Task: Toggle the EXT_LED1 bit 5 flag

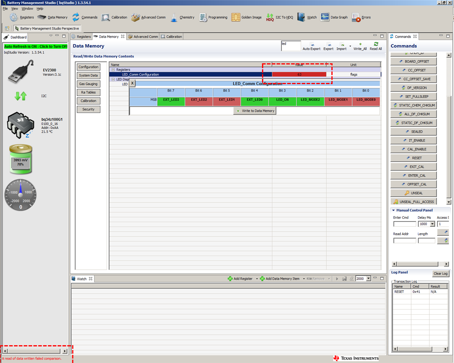Action: tap(227, 101)
